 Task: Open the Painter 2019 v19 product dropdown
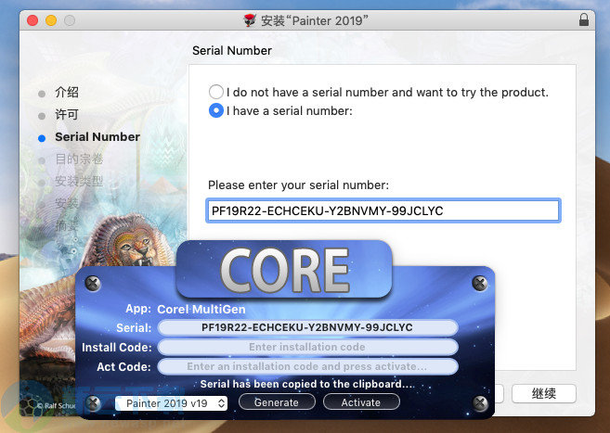click(171, 403)
